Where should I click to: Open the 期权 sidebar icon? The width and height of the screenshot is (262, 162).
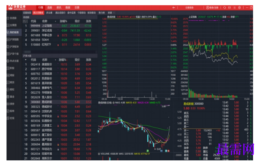pos(8,90)
